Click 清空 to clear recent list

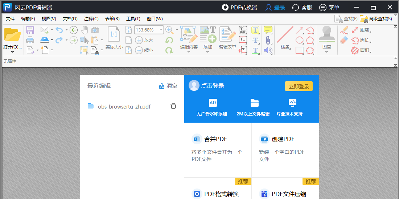pos(168,86)
